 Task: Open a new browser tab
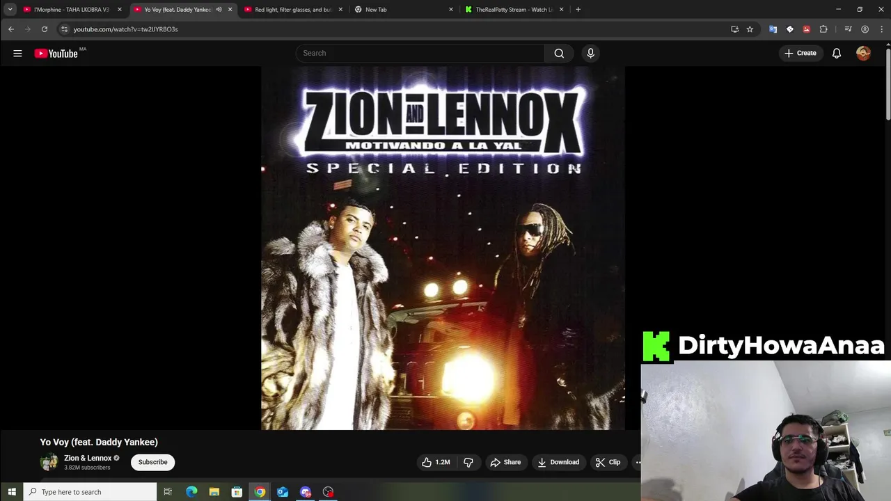click(x=578, y=10)
